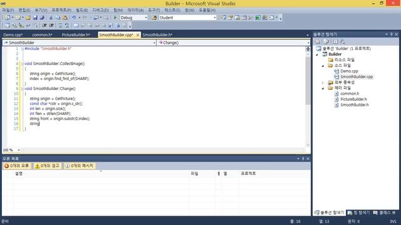Open the 도움말(H) menu
This screenshot has width=401, height=225.
point(207,10)
